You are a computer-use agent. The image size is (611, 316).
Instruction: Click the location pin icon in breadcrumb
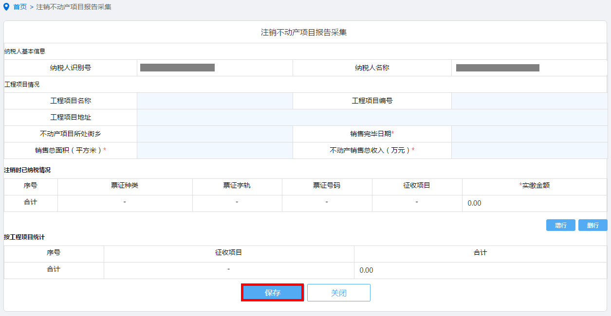point(6,7)
